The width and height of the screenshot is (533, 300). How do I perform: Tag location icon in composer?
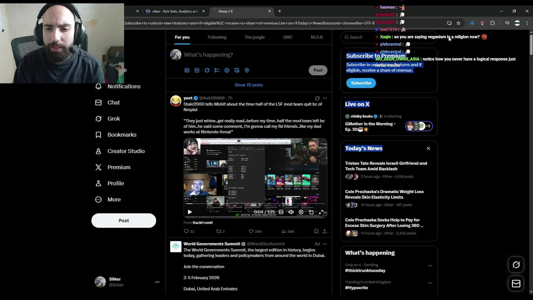coord(247,70)
